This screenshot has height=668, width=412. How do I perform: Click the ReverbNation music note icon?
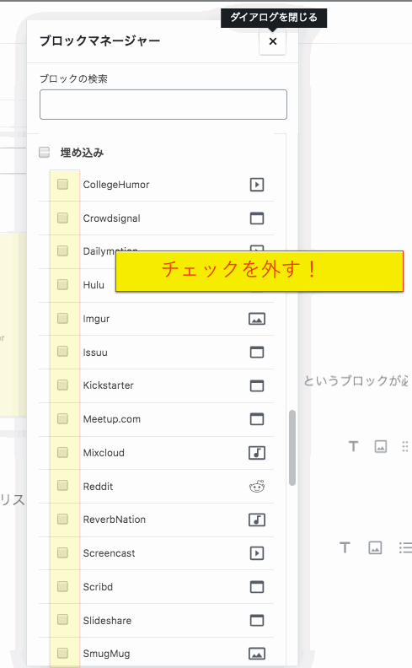point(257,520)
